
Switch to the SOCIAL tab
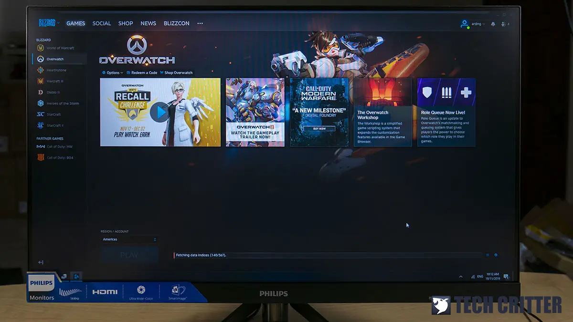click(x=102, y=23)
